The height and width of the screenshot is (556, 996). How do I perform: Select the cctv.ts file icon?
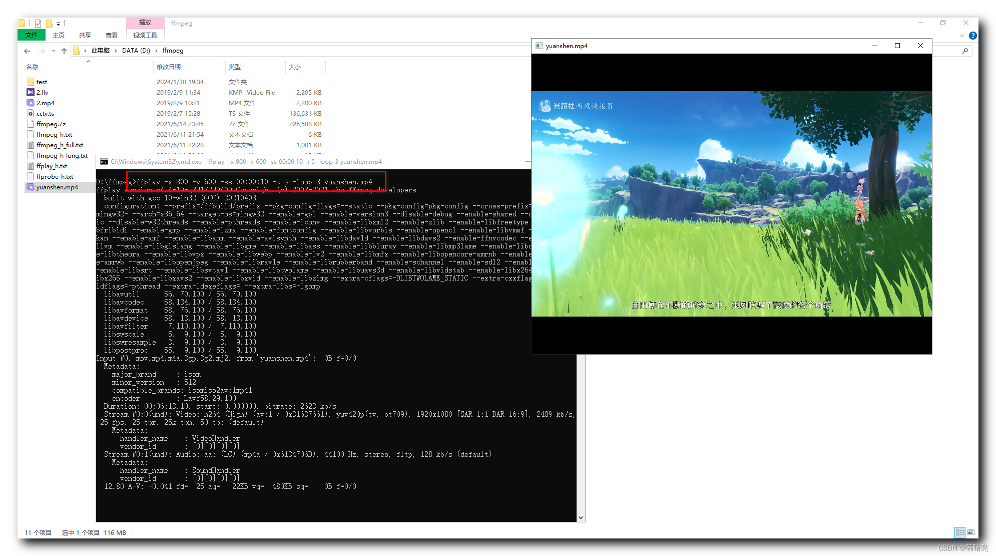click(x=31, y=113)
